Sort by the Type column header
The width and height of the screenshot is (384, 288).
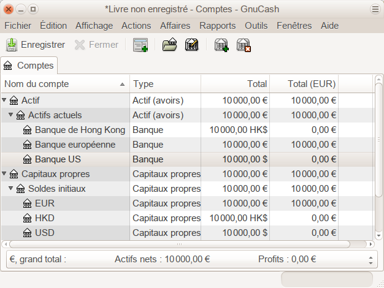tap(165, 84)
